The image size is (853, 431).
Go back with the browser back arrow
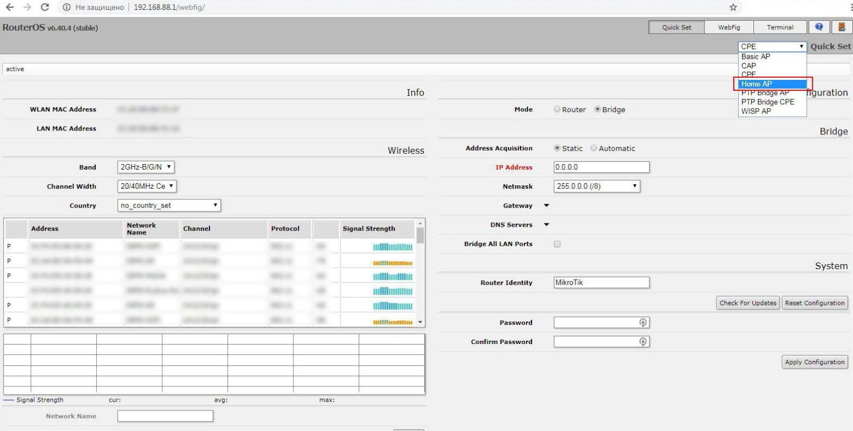[x=9, y=8]
